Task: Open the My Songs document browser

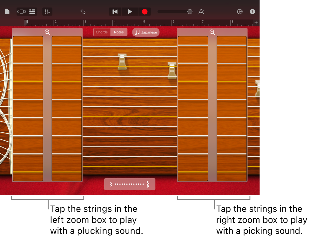Action: tap(7, 11)
